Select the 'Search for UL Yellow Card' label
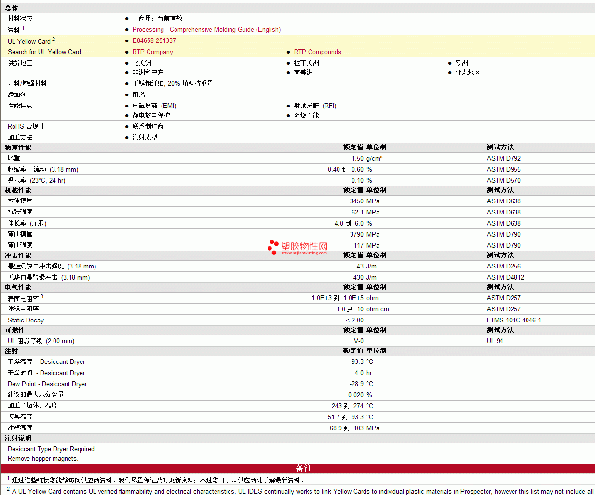595x495 pixels. pyautogui.click(x=44, y=52)
